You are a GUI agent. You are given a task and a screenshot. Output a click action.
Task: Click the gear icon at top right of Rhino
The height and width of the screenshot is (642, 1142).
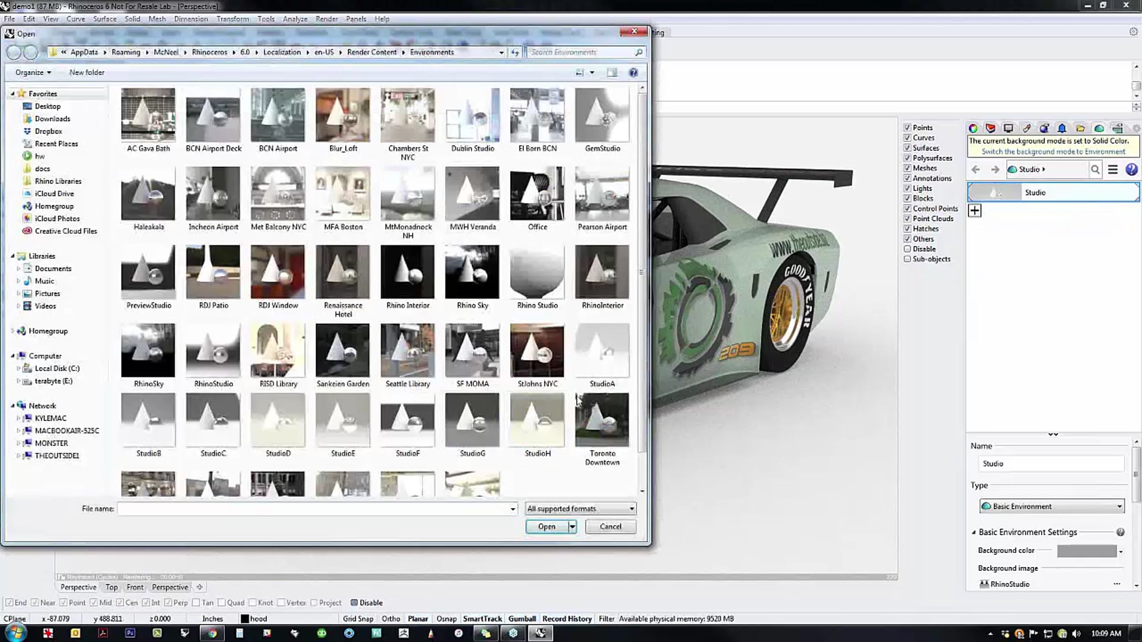1133,32
